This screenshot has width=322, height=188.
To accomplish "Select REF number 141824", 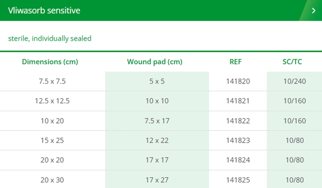I will (238, 160).
